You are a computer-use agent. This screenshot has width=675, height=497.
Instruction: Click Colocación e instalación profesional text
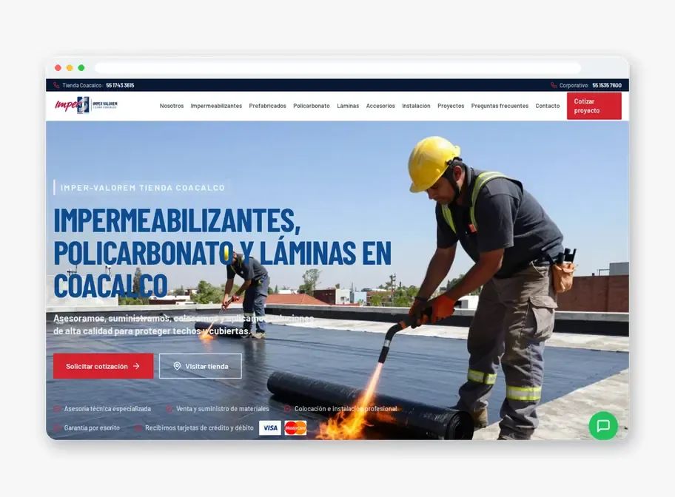point(346,409)
